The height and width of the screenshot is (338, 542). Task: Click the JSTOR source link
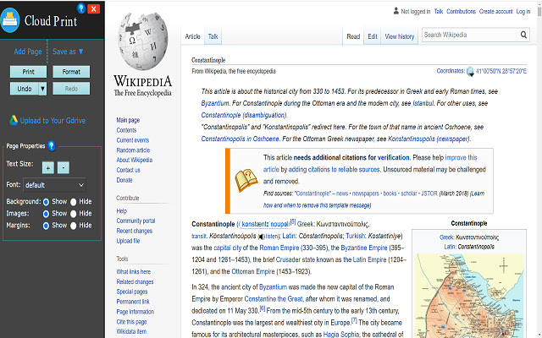pyautogui.click(x=429, y=194)
